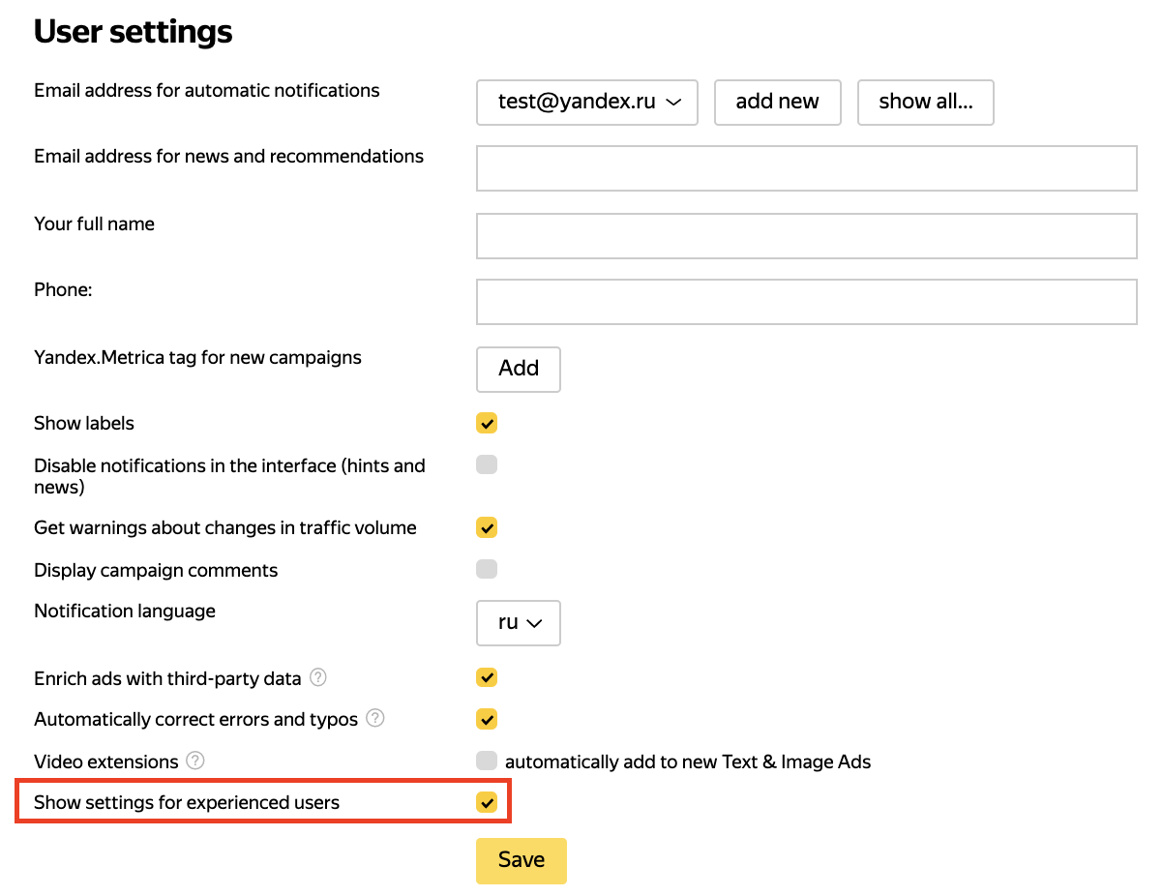This screenshot has height=896, width=1163.
Task: Open the test@yandex.ru email dropdown
Action: [587, 102]
